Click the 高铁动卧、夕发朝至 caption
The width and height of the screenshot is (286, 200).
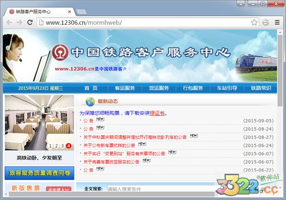tap(40, 158)
